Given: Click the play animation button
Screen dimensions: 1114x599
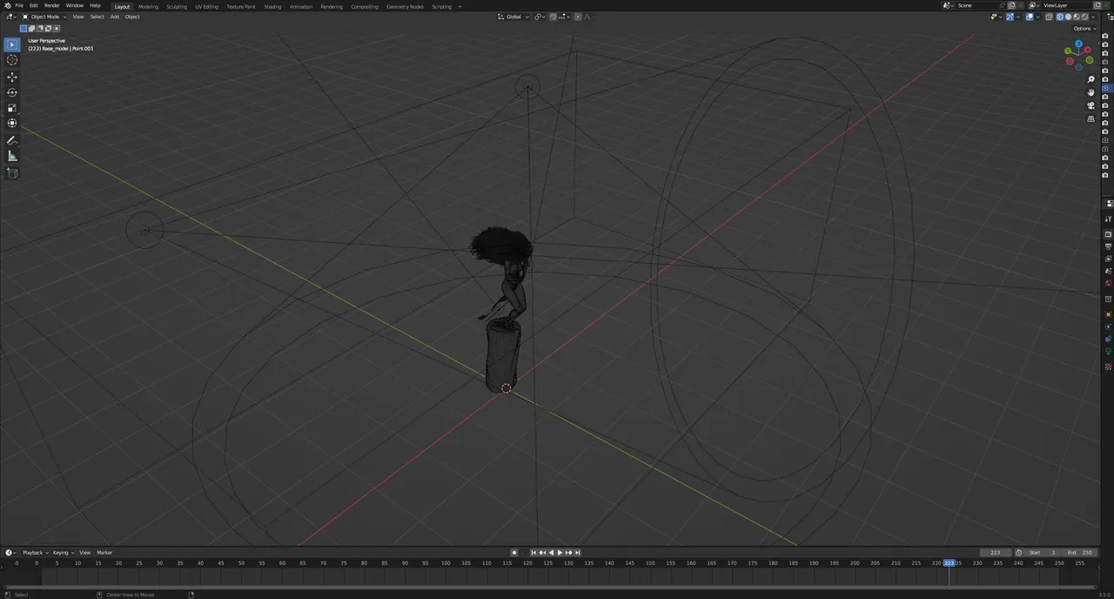Looking at the screenshot, I should pyautogui.click(x=560, y=553).
